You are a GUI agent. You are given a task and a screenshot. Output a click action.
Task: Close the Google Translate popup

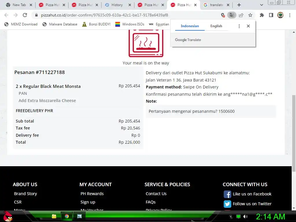(x=248, y=26)
